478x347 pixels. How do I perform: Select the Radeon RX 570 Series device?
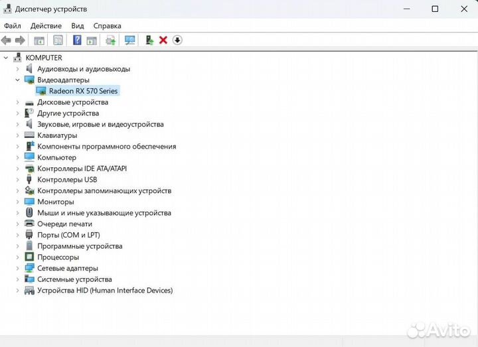coord(83,91)
